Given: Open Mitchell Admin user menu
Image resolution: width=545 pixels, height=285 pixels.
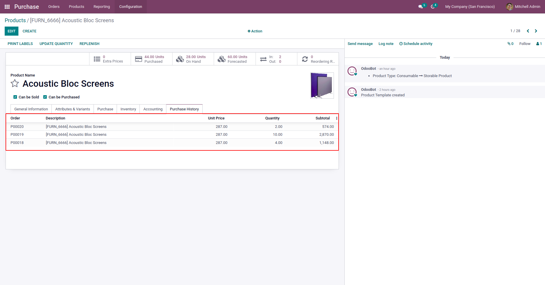Looking at the screenshot, I should 523,7.
